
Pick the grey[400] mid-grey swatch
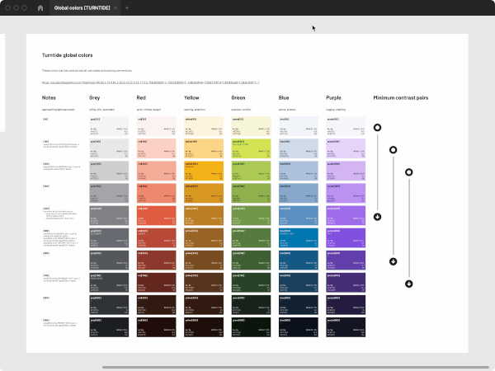point(109,215)
